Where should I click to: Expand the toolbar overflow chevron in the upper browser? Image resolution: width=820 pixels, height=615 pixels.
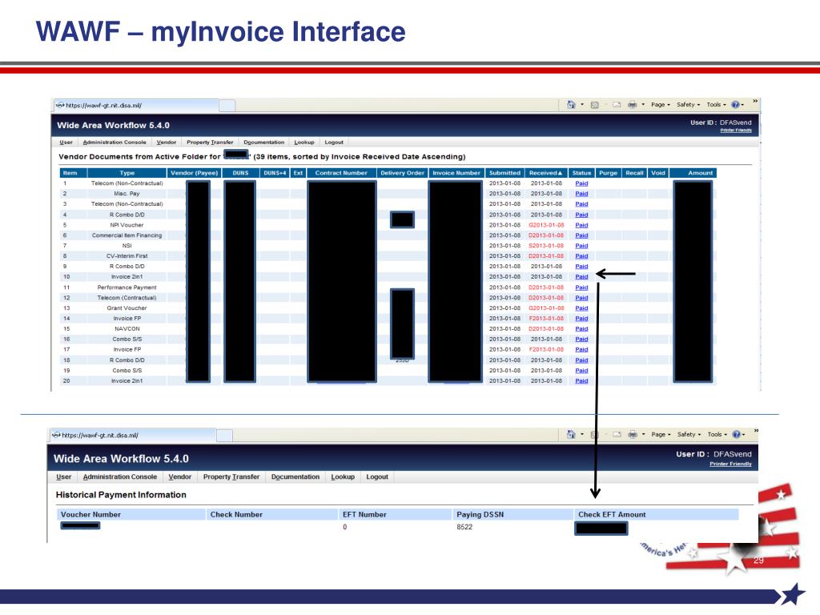755,101
